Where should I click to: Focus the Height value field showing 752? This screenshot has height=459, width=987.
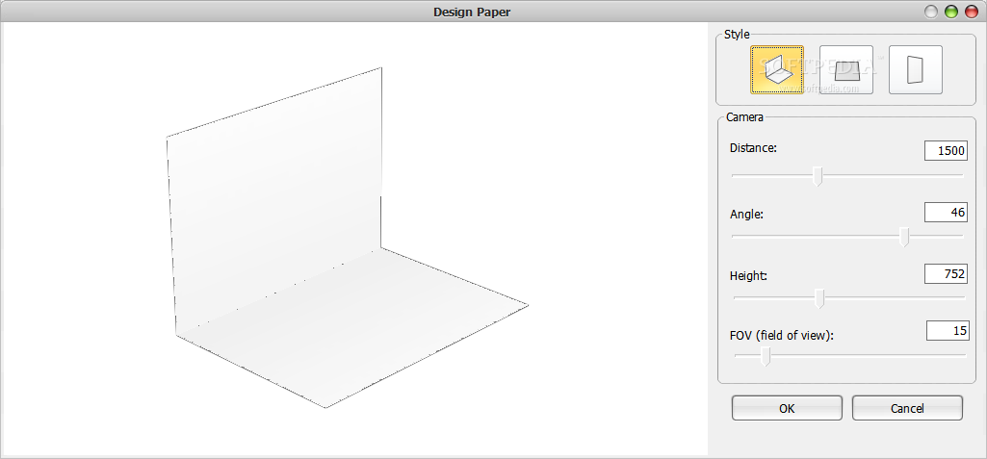[946, 273]
